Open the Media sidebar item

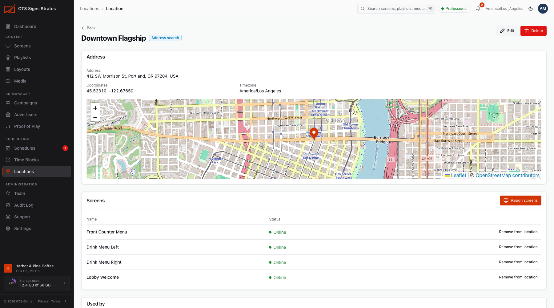[x=37, y=81]
